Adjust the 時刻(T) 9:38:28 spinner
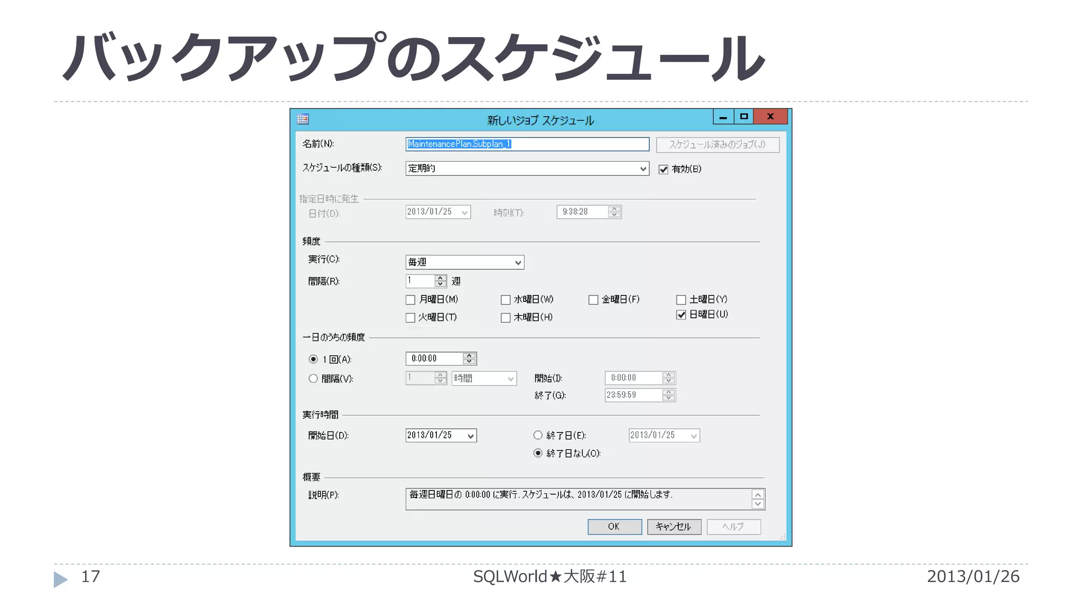The image size is (1082, 609). pos(614,212)
